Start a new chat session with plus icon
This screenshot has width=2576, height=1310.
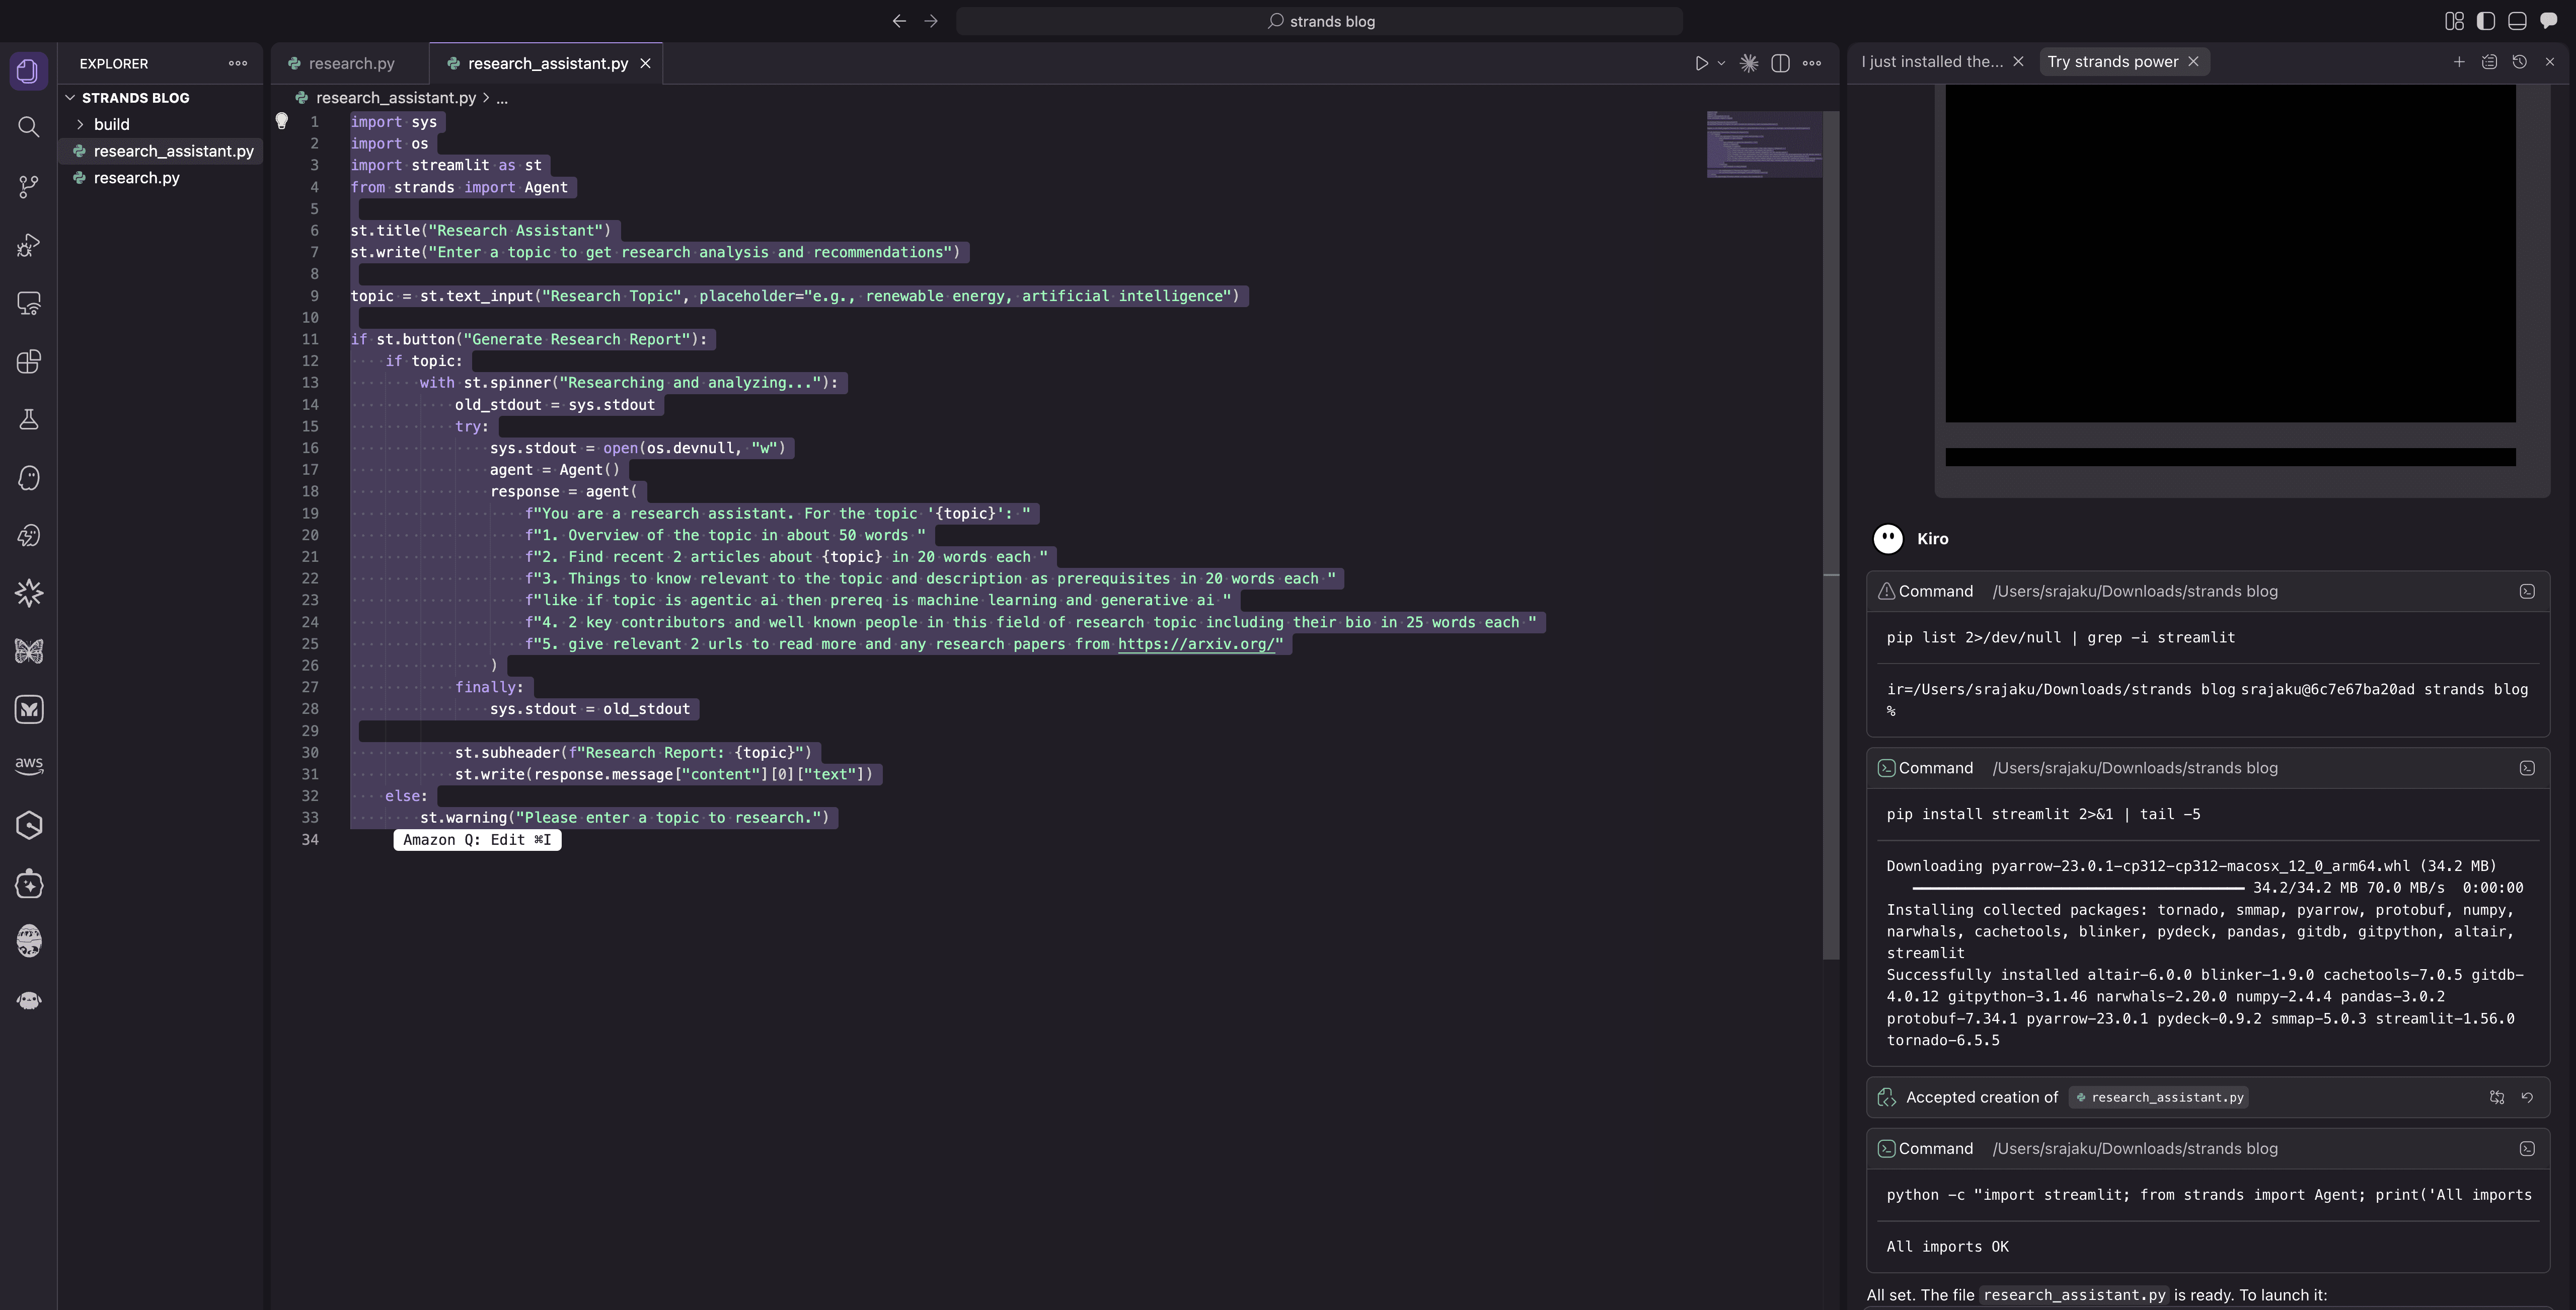click(2459, 62)
